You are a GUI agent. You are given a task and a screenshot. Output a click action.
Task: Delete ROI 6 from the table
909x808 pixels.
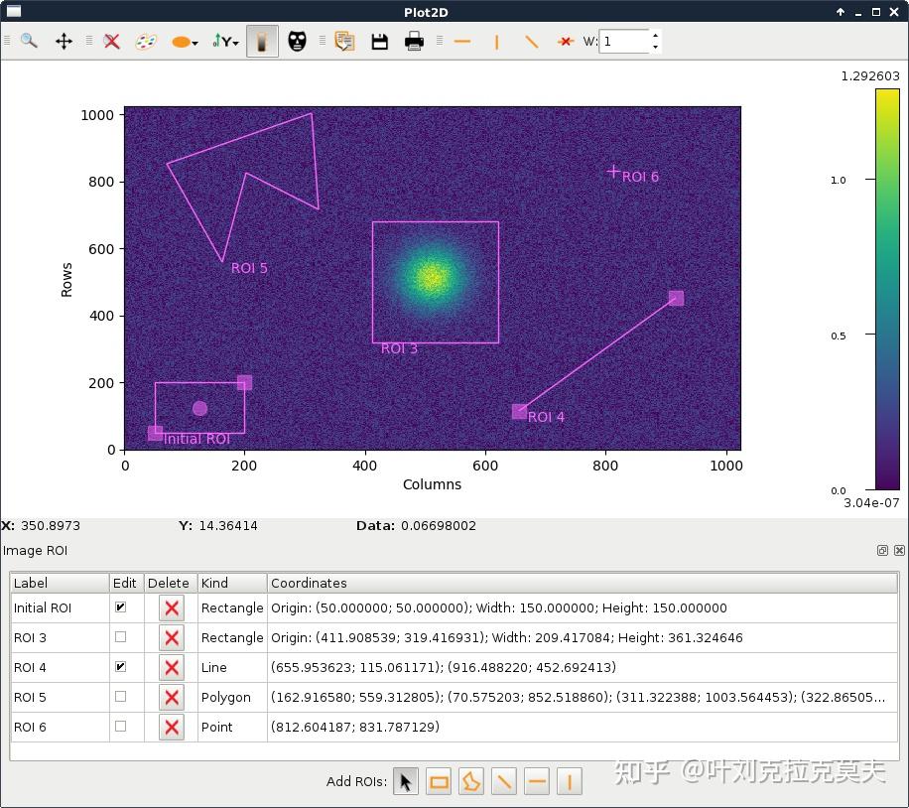[171, 727]
